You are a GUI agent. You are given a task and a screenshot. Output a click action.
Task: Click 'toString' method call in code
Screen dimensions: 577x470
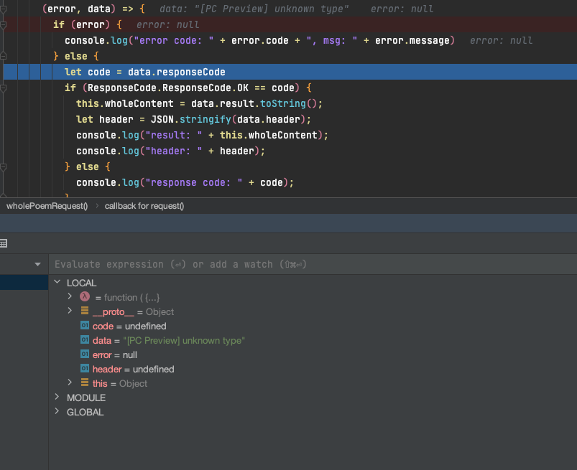point(283,103)
